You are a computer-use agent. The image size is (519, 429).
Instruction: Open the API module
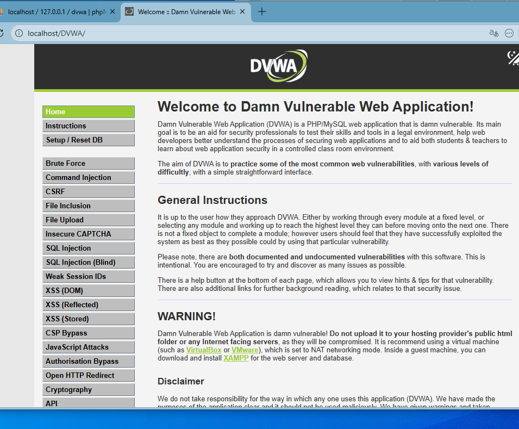pyautogui.click(x=89, y=402)
